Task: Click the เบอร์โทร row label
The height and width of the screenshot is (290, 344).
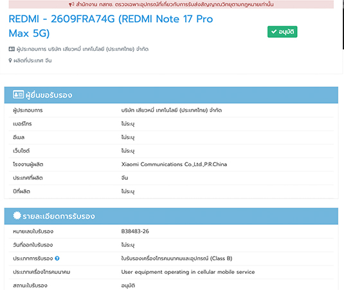Action: tap(22, 124)
